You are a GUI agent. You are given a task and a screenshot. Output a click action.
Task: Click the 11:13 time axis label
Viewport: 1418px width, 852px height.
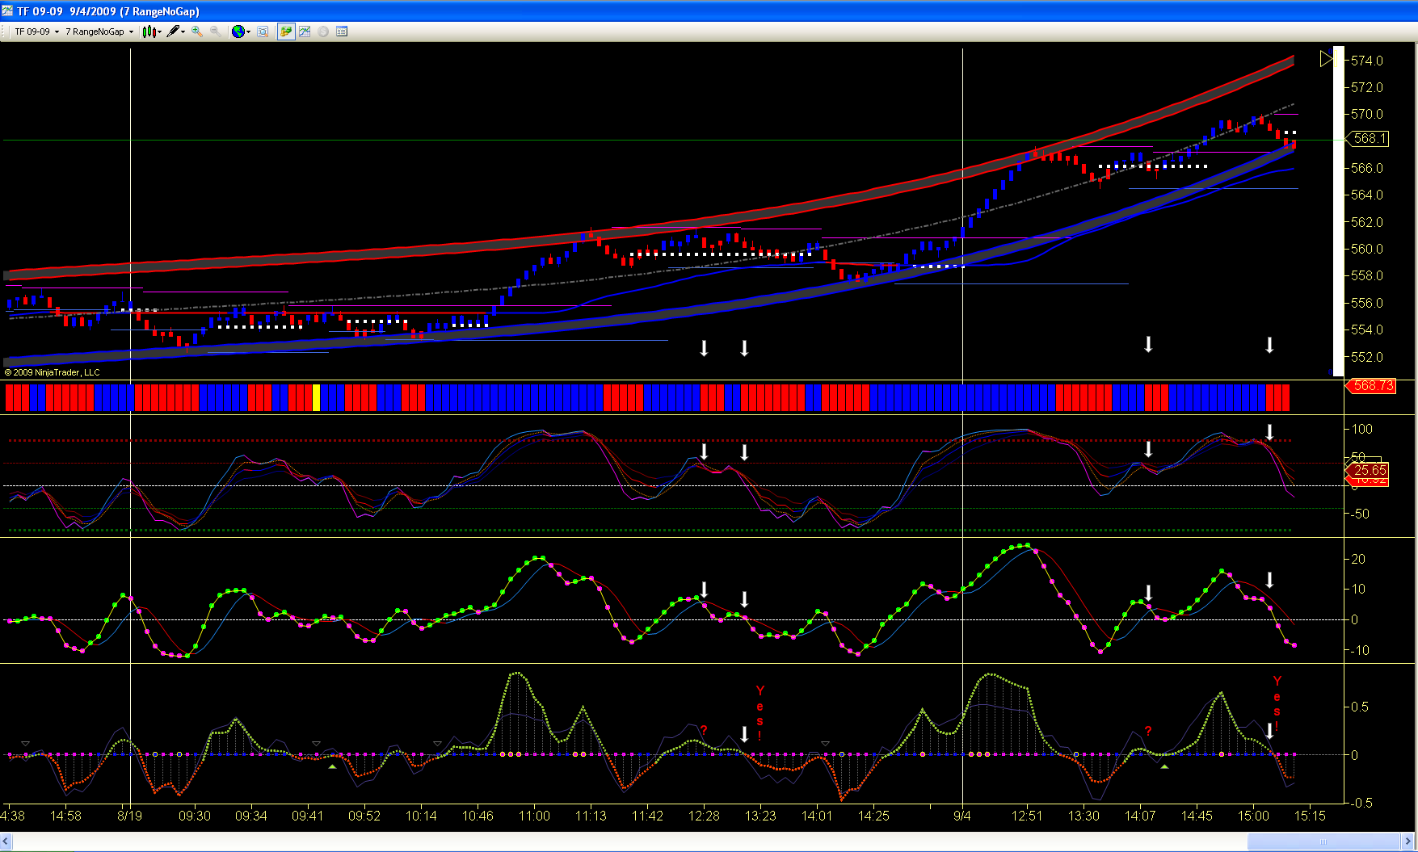coord(591,816)
